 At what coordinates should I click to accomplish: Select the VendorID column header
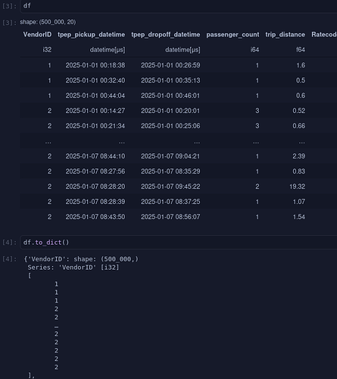pyautogui.click(x=37, y=35)
